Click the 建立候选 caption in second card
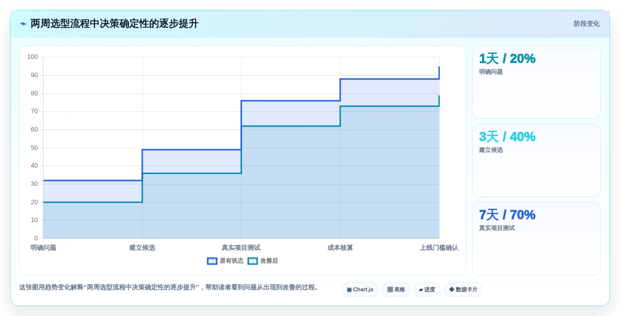The image size is (620, 316). 491,150
